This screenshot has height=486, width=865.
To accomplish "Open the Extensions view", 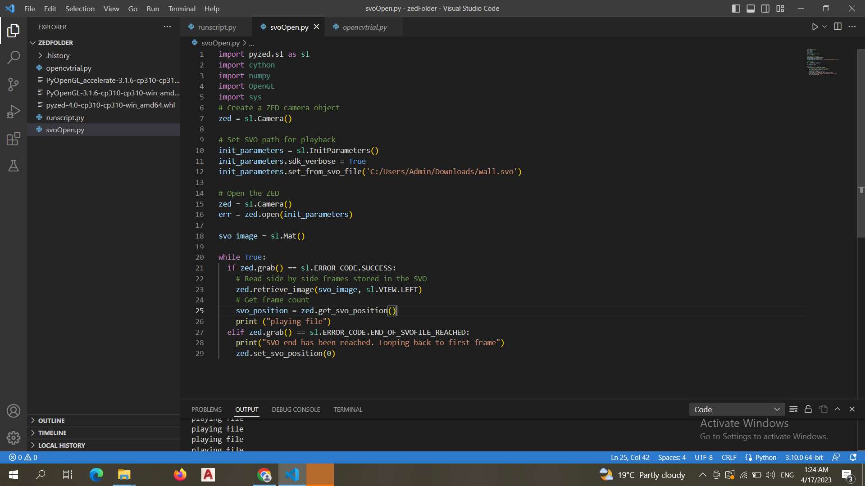I will click(x=14, y=139).
